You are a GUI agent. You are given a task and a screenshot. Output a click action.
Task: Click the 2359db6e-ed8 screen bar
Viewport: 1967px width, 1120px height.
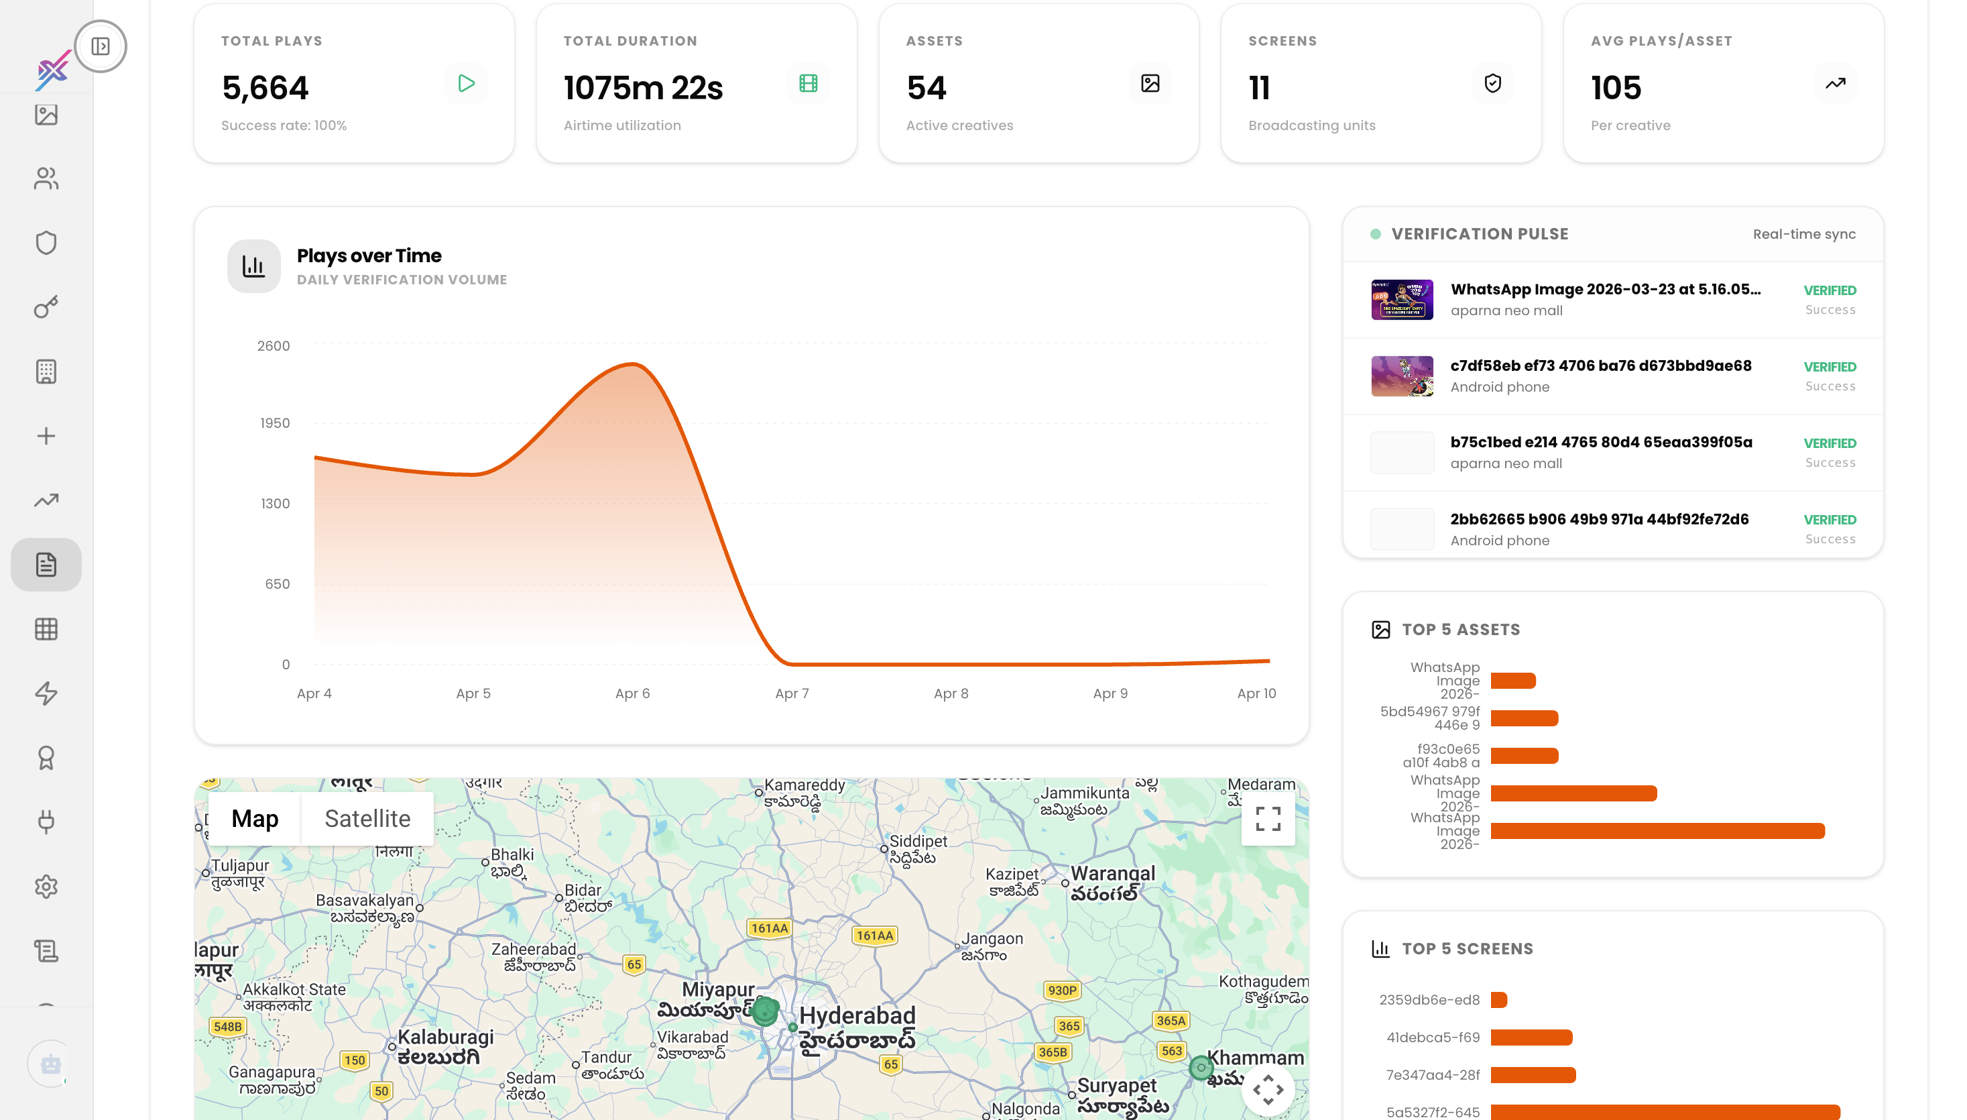(1498, 1000)
